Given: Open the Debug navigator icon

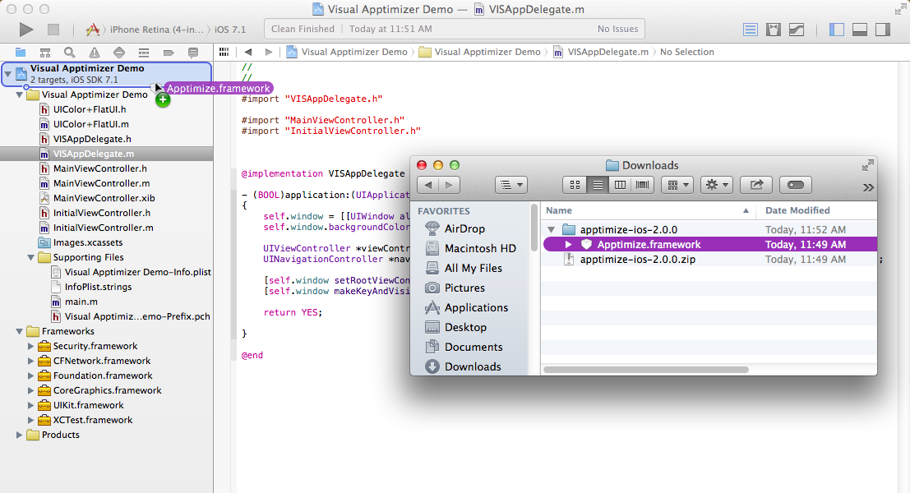Looking at the screenshot, I should tap(144, 53).
